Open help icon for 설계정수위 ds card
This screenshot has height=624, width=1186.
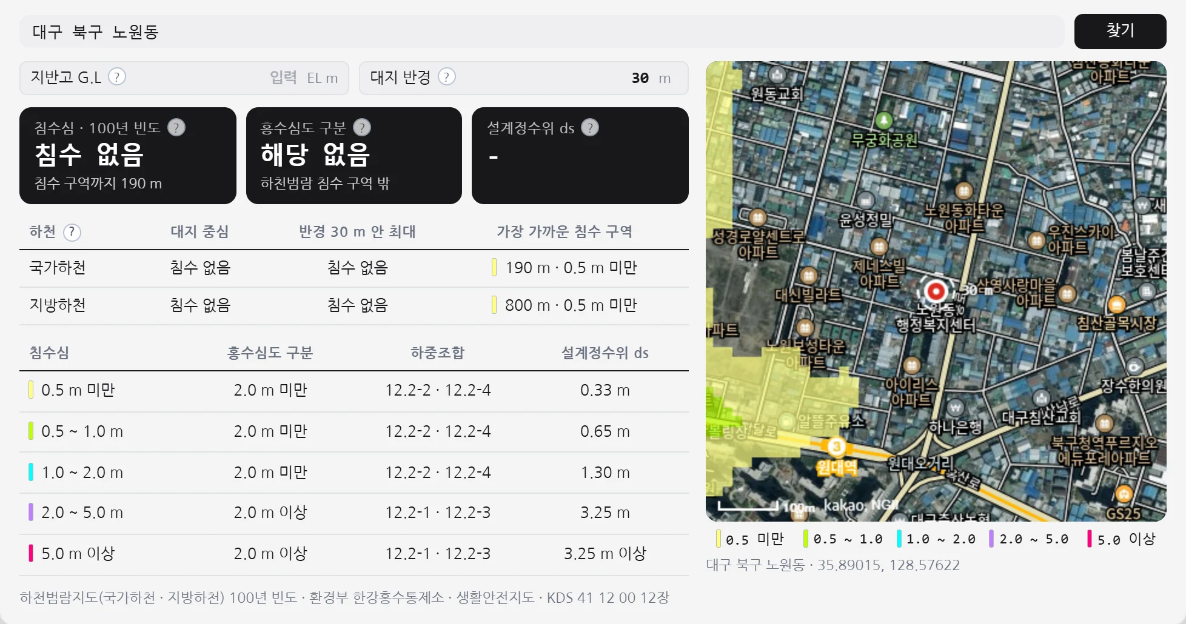(x=590, y=128)
